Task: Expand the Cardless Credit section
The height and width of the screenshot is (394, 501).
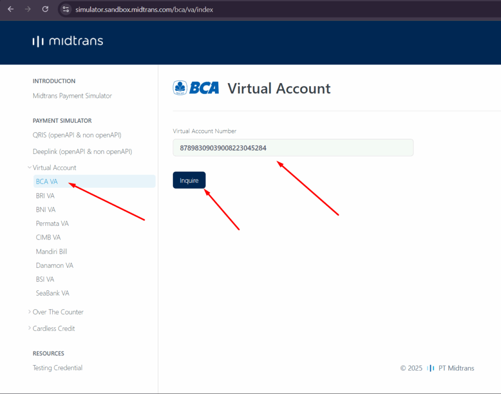Action: (30, 328)
